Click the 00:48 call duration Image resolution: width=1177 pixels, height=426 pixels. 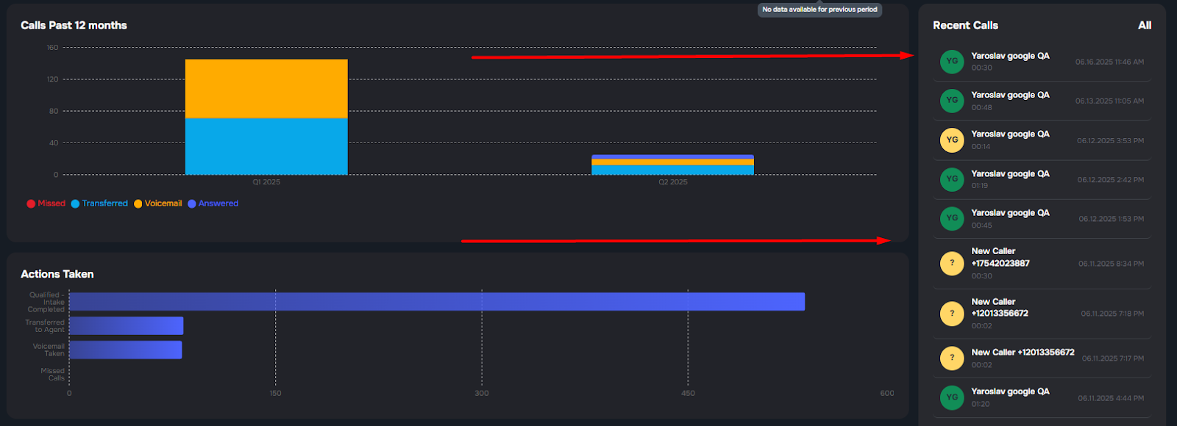point(981,107)
